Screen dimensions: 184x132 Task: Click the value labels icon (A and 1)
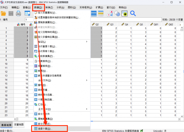coord(110,13)
